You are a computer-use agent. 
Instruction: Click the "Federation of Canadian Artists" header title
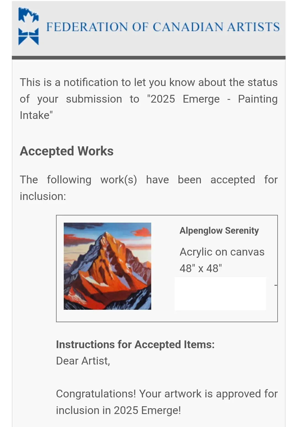(x=163, y=27)
